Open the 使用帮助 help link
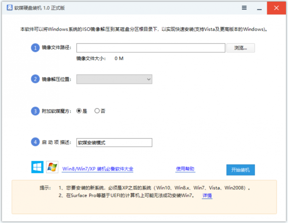The image size is (288, 223). click(x=185, y=169)
